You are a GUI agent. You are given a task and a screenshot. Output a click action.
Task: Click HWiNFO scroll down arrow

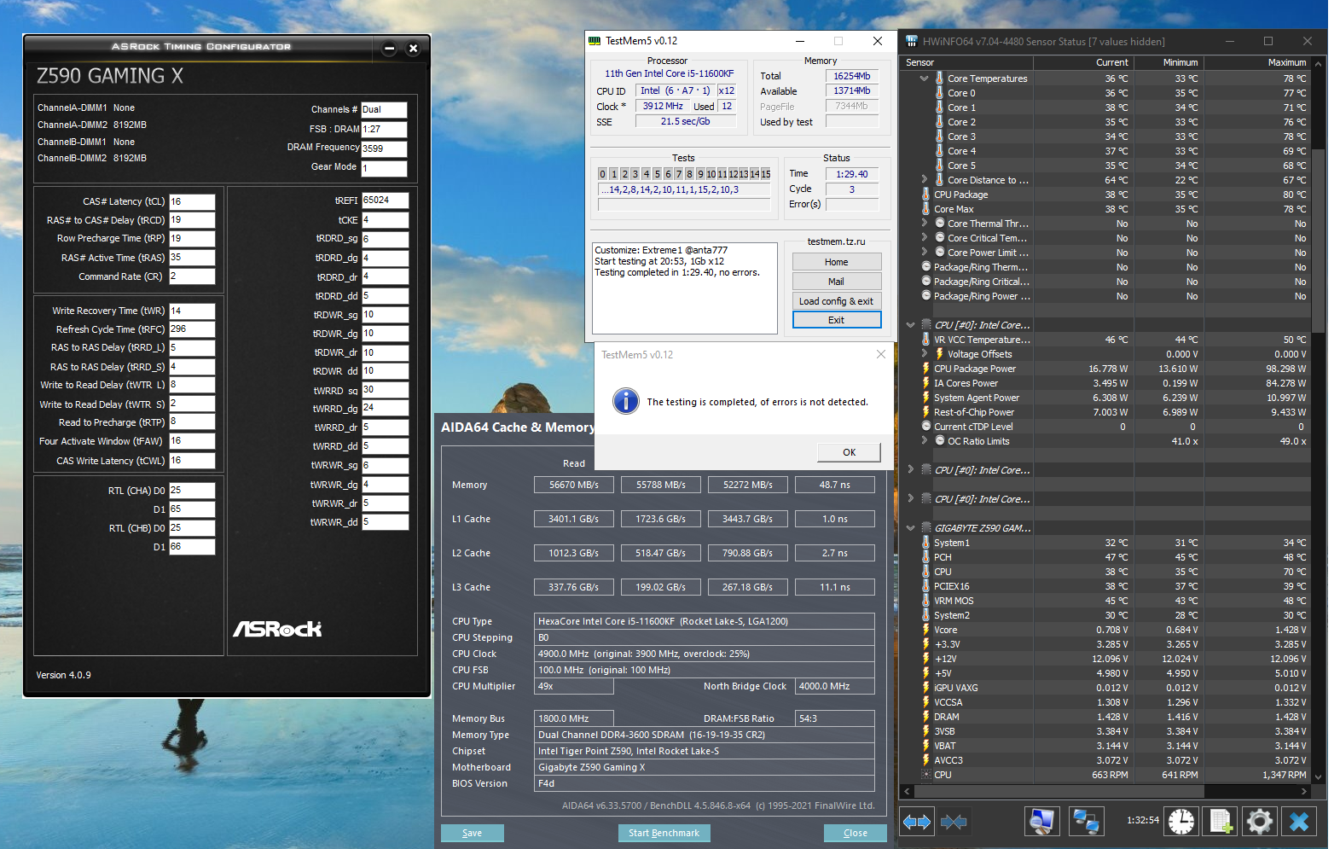pos(1319,776)
